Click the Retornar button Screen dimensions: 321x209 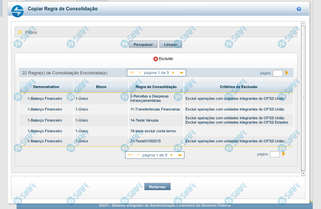pos(157,187)
